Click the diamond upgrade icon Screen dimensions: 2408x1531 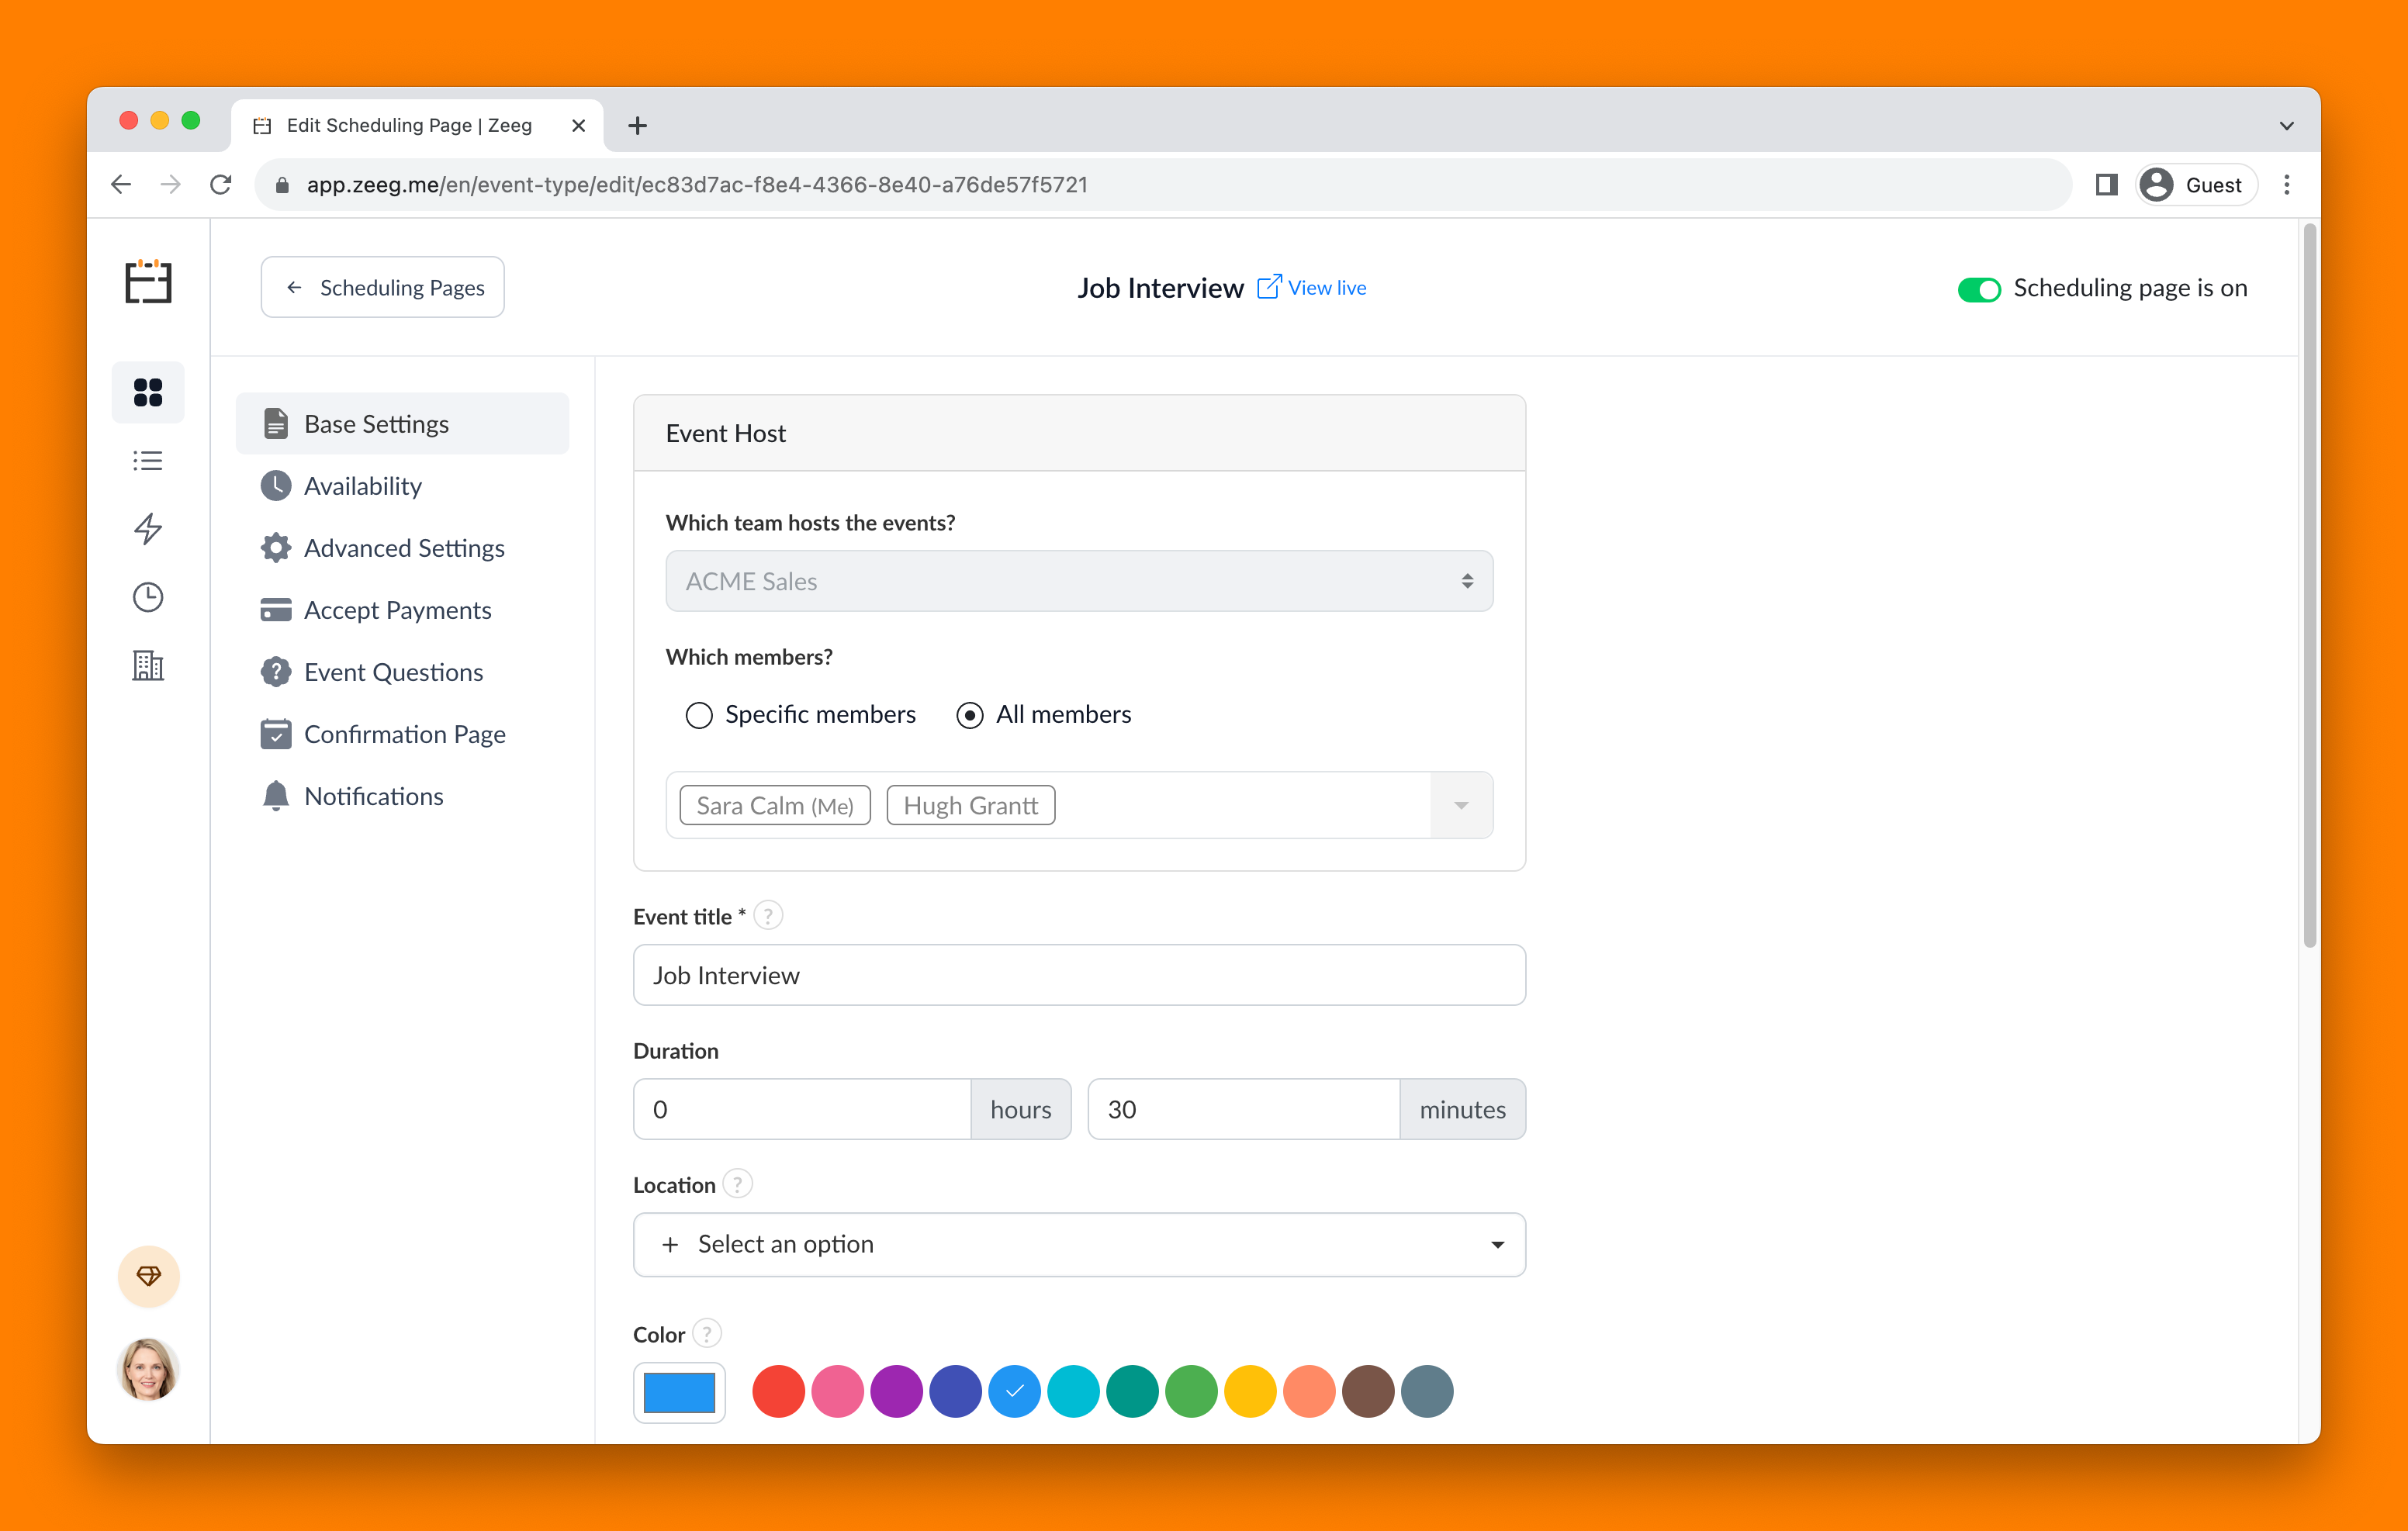click(149, 1275)
